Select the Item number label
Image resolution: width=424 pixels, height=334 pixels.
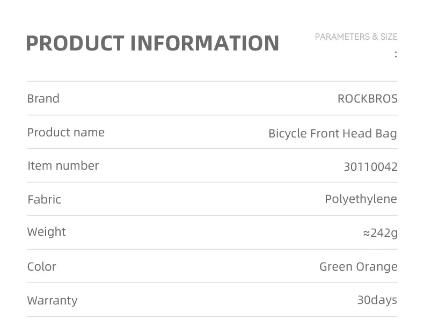tap(63, 166)
